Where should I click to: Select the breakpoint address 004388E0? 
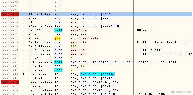point(10,14)
